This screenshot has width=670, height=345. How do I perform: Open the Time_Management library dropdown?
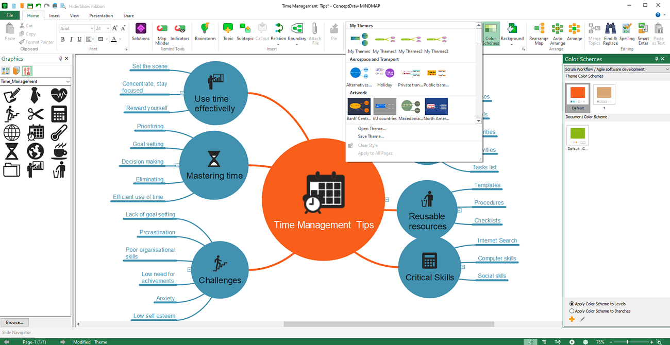68,81
